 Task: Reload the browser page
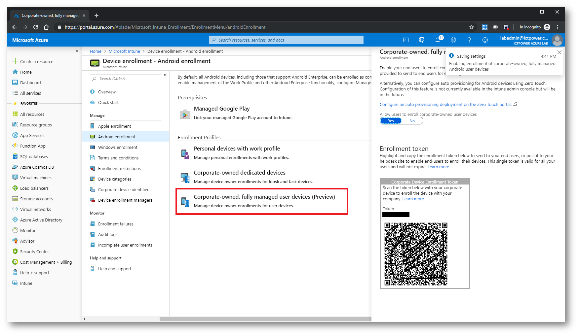click(x=36, y=27)
